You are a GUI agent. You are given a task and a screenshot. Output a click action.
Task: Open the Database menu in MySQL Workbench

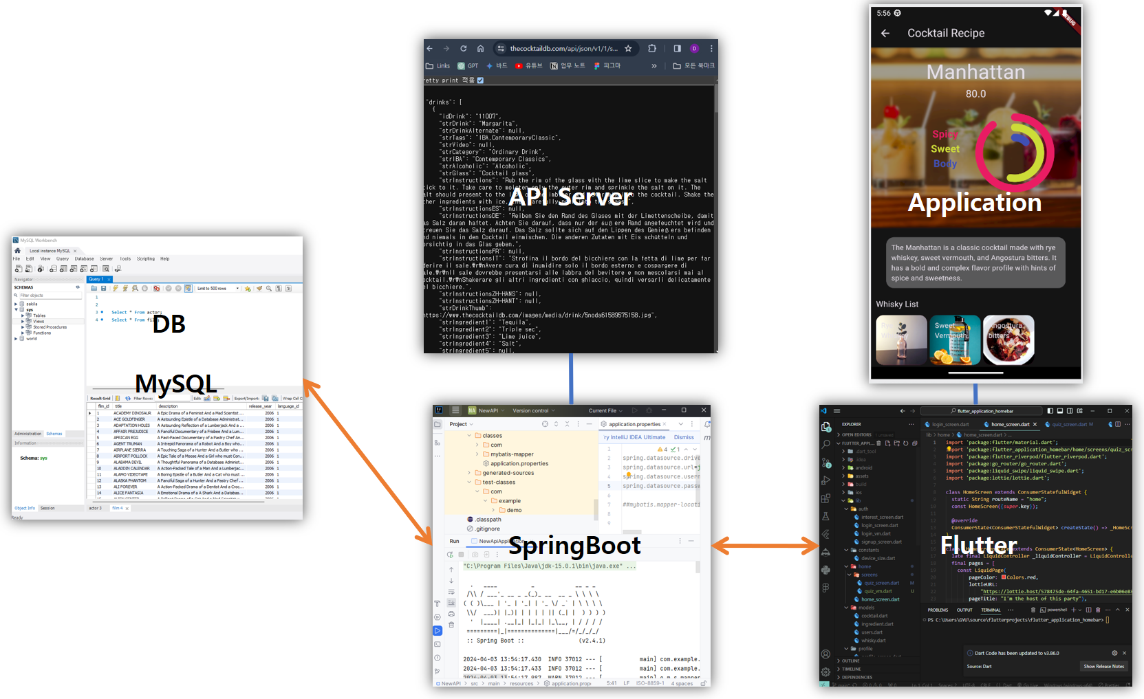click(84, 259)
